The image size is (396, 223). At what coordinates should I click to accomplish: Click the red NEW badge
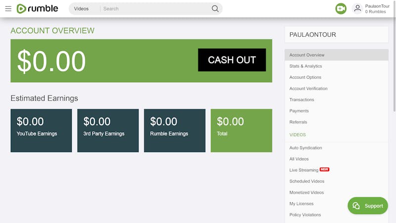click(x=324, y=169)
